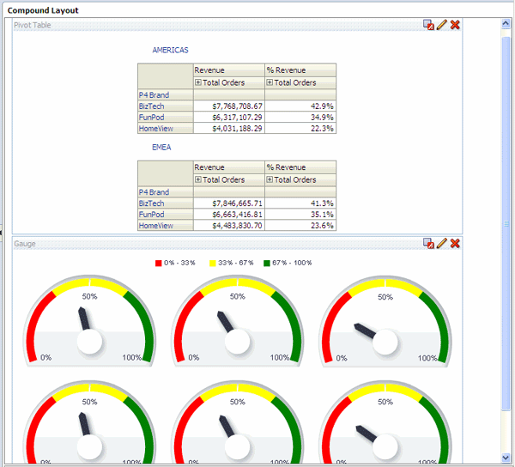Expand Total Orders under Revenue in AMERICAS table
This screenshot has height=467, width=515.
coord(198,82)
